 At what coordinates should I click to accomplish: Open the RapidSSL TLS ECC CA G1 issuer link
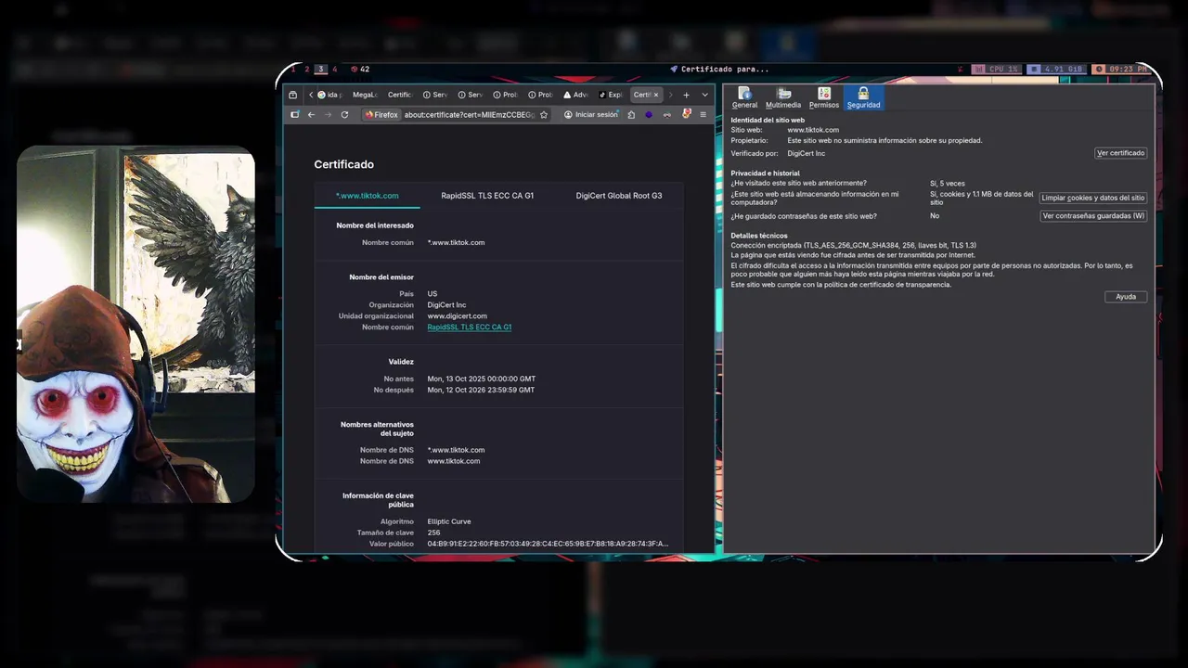[470, 328]
